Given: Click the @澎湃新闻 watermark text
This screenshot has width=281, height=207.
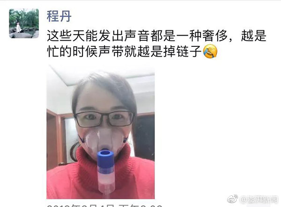Looking at the screenshot, I should tap(259, 200).
